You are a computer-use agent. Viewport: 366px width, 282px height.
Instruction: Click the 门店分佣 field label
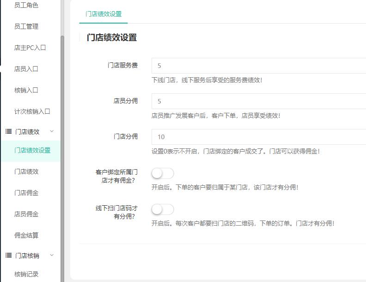pyautogui.click(x=126, y=136)
